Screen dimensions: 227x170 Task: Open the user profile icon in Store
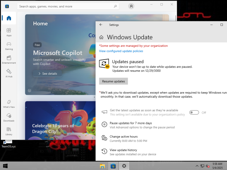coord(131,6)
